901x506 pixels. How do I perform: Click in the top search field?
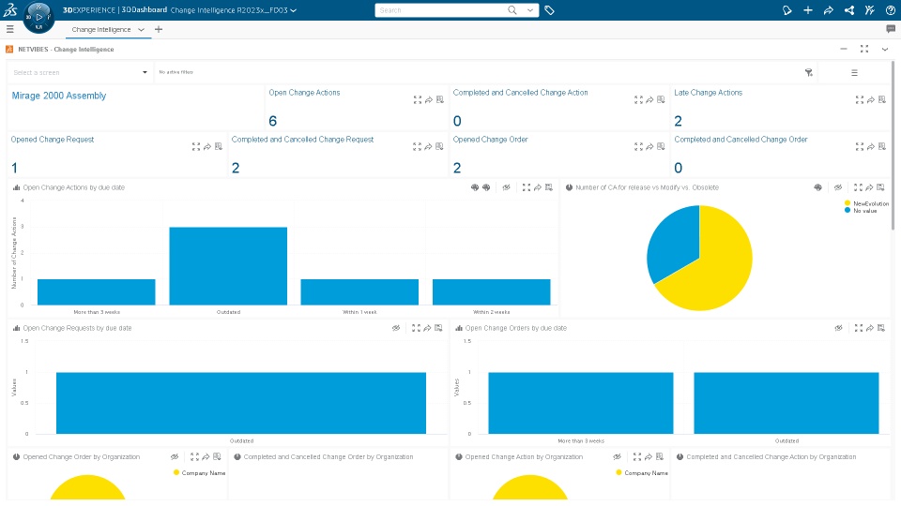(x=442, y=10)
